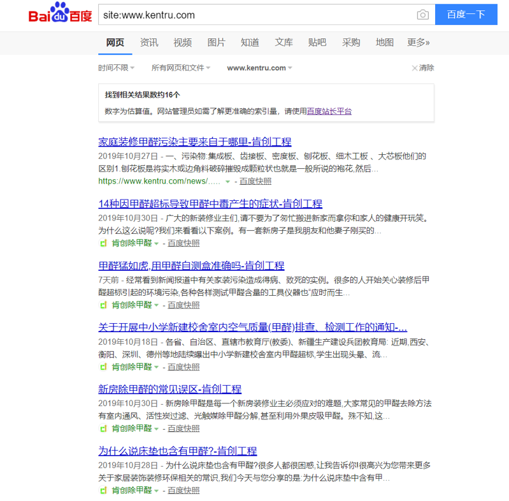Clear filters with the 清除 button
This screenshot has height=501, width=509.
click(x=423, y=68)
